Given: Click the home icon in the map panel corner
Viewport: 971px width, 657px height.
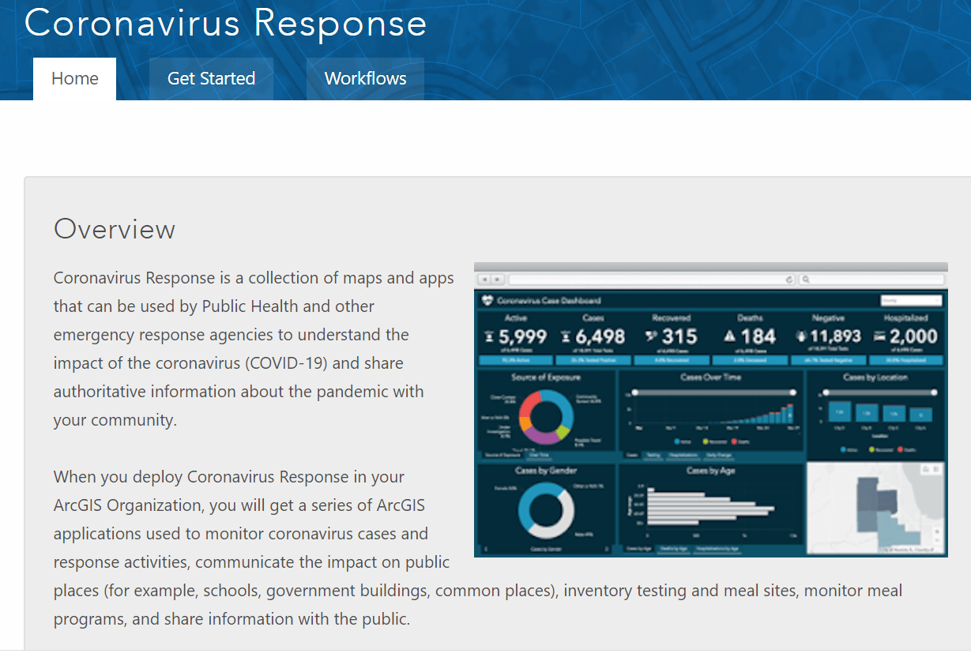Looking at the screenshot, I should (x=925, y=469).
